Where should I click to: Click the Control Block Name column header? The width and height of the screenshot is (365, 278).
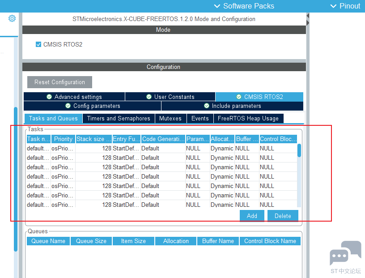pyautogui.click(x=270, y=241)
